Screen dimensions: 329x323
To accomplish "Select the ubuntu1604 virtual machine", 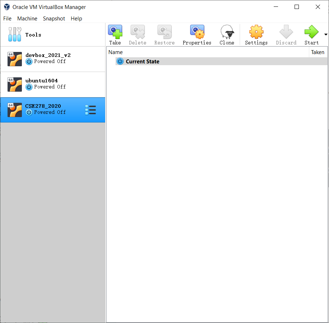I will tap(53, 85).
